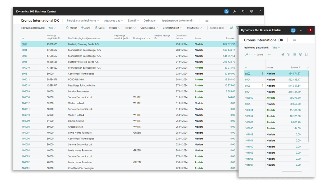Click the horizontal scrollbar in the small window
Image resolution: width=335 pixels, height=184 pixels.
[x=292, y=171]
